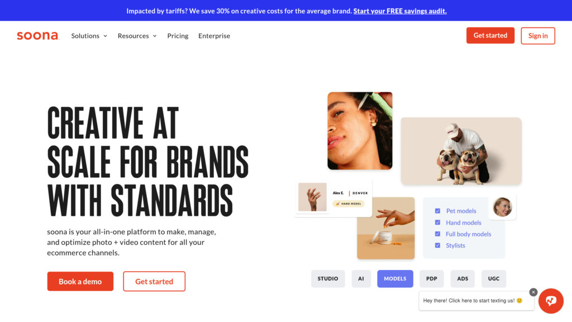Switch to the STUDIO tab
Viewport: 572px width, 322px height.
pyautogui.click(x=328, y=278)
